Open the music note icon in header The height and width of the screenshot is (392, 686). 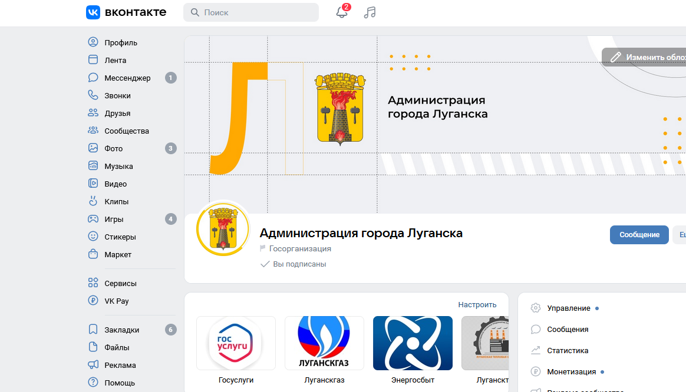pos(370,12)
